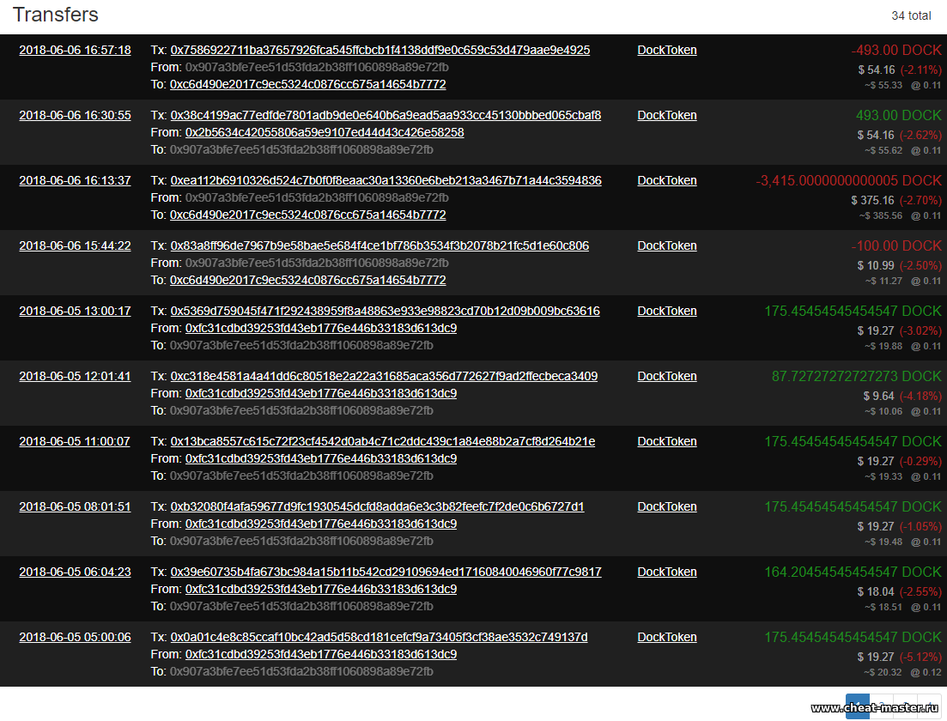Open timestamp link 2018-06-06 16:57:18
Image resolution: width=947 pixels, height=721 pixels.
click(x=75, y=50)
